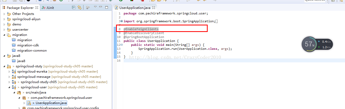
Task: Click the com.pachiraframework.springcloud.user package icon
Action: (24, 97)
